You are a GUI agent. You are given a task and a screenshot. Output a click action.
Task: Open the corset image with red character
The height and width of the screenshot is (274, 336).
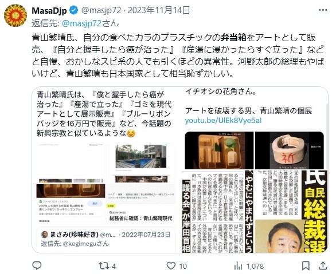pos(290,150)
